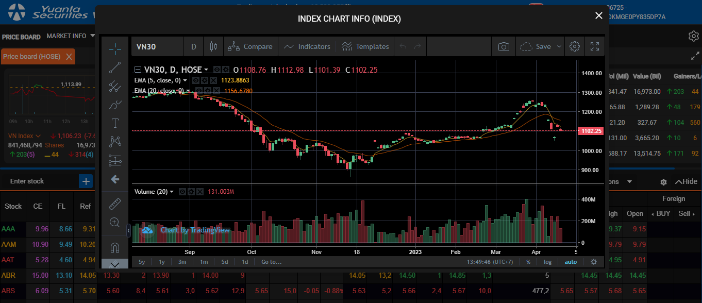Select the 3m time range
Viewport: 702px width, 303px height.
pyautogui.click(x=182, y=262)
